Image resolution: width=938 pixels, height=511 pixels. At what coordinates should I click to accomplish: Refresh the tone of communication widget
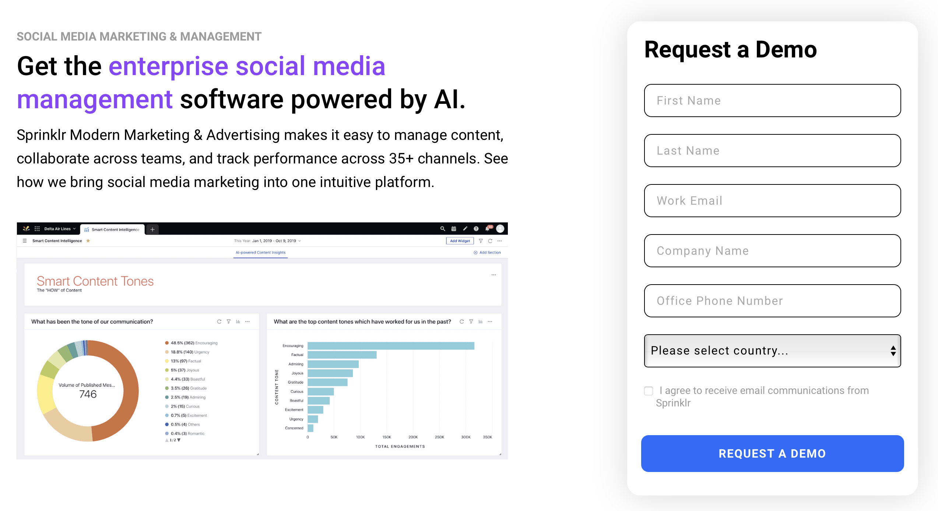coord(219,321)
